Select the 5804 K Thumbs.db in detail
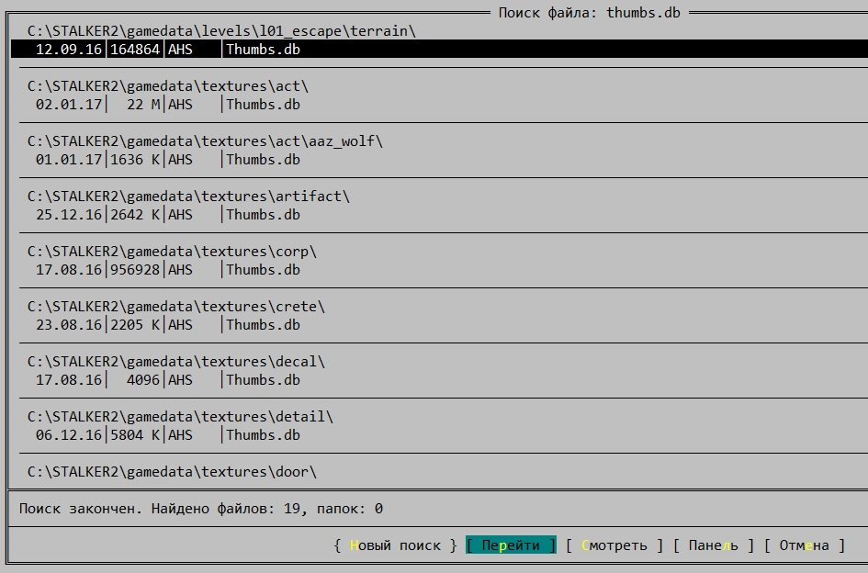Image resolution: width=868 pixels, height=573 pixels. (x=263, y=435)
